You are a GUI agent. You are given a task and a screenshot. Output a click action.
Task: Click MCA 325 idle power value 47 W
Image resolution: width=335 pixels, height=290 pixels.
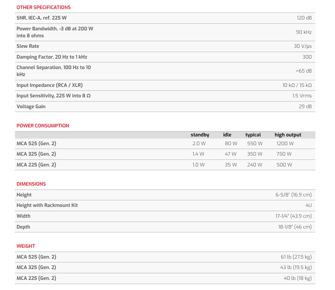click(x=231, y=154)
